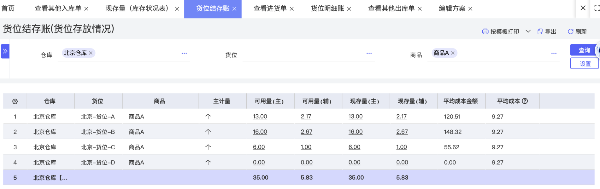The height and width of the screenshot is (189, 600).
Task: Open product selector ellipsis
Action: (x=554, y=53)
